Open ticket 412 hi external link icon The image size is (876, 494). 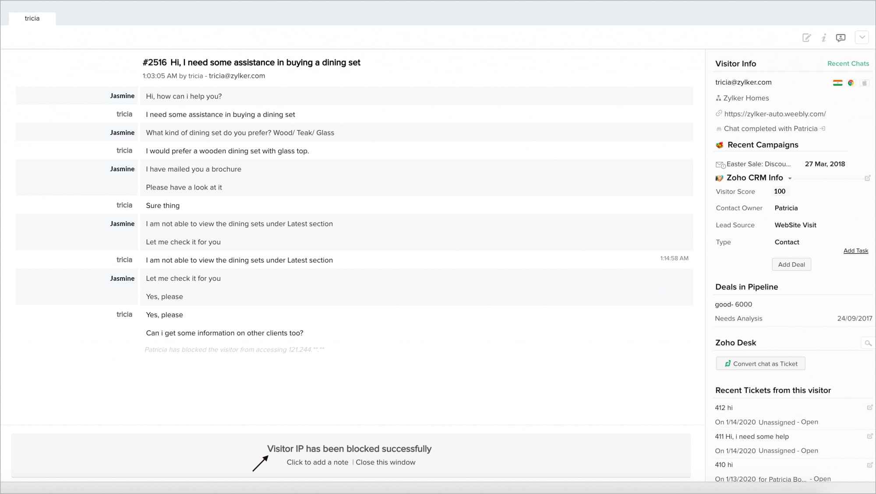pos(870,407)
